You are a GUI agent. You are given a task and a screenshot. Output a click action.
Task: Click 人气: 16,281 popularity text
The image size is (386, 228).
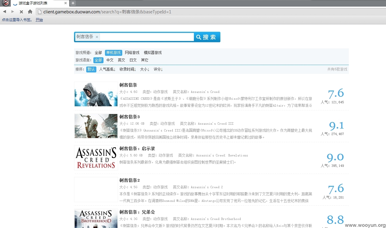333,197
